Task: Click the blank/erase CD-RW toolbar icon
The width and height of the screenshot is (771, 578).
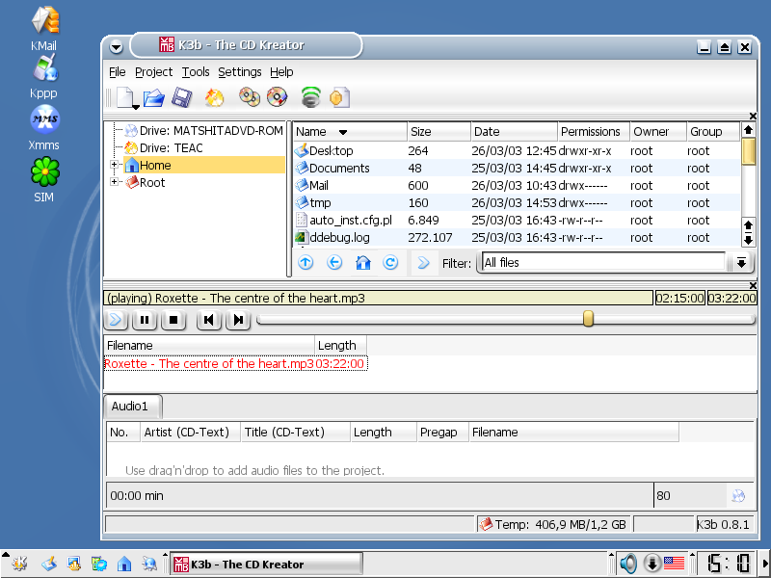Action: point(214,97)
